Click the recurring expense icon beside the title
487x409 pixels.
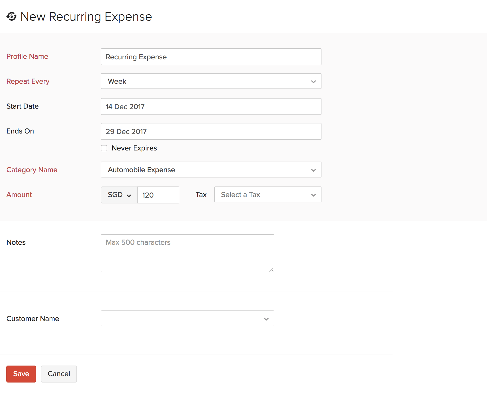tap(12, 16)
